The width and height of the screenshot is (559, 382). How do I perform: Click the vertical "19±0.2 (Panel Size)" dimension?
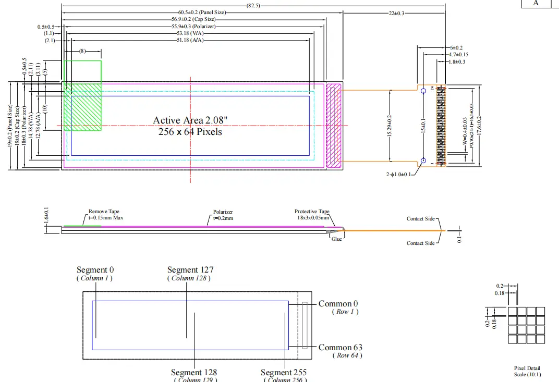tap(9, 126)
